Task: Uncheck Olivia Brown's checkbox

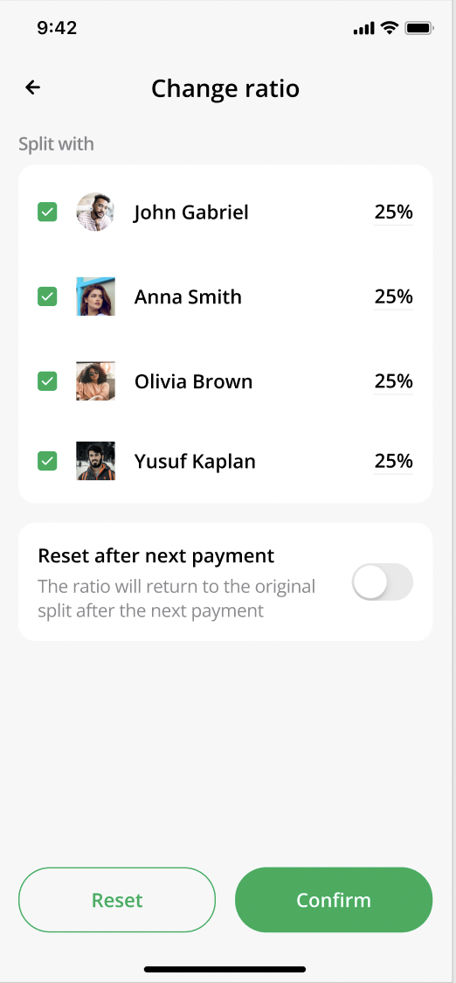Action: coord(47,381)
